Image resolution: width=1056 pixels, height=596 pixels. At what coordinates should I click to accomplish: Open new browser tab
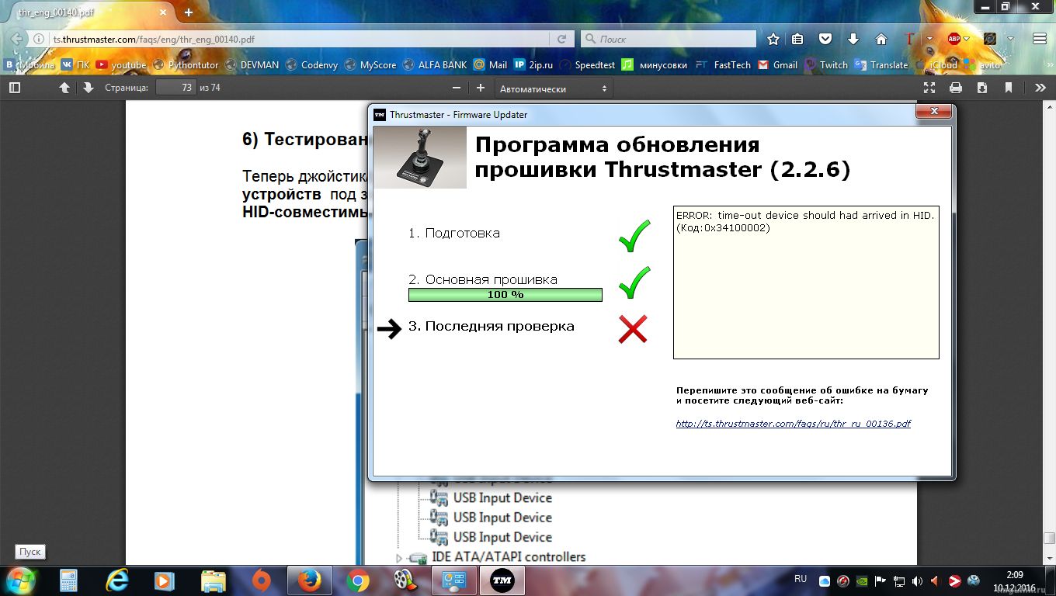(189, 12)
